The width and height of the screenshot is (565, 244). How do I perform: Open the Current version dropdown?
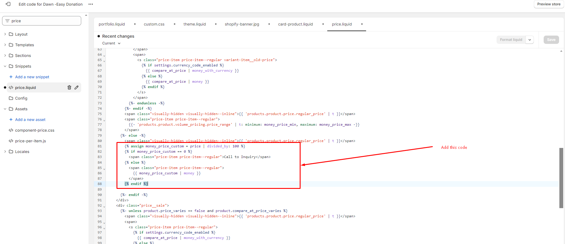[111, 43]
